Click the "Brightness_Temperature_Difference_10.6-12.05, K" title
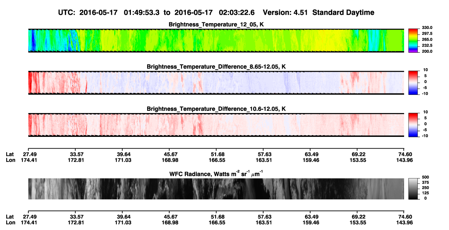449x230 pixels. coord(216,109)
